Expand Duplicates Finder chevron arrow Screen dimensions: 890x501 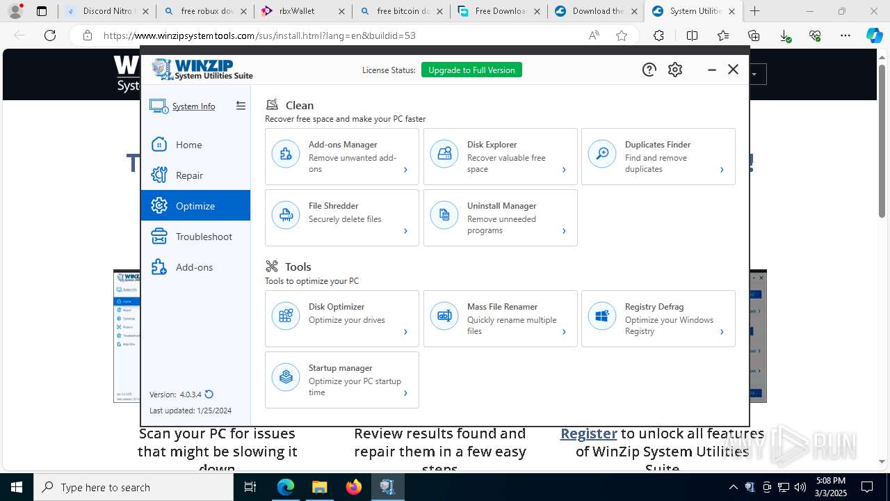722,170
